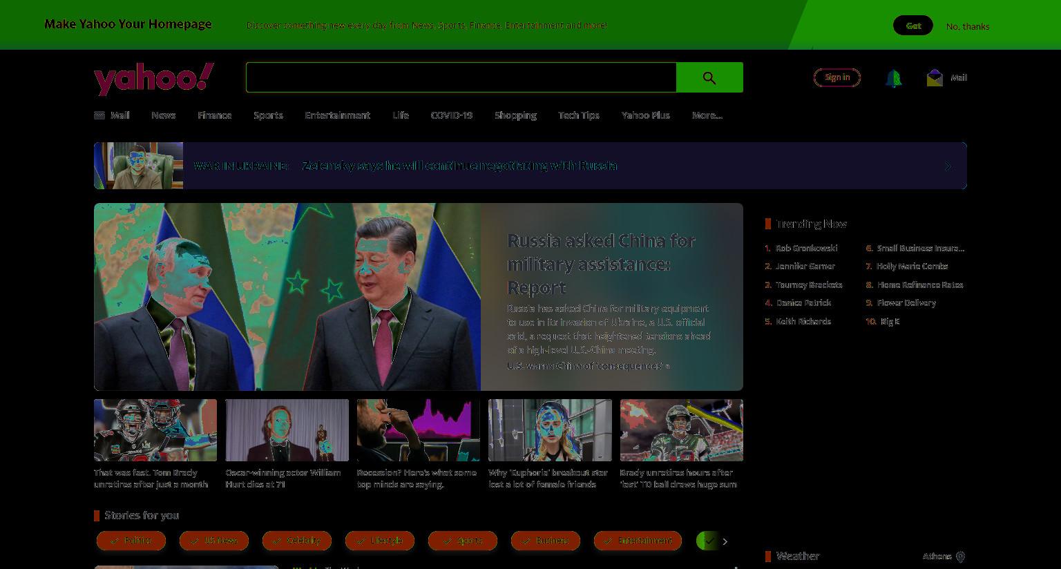1061x569 pixels.
Task: Open the Tom Brady unretires story thumbnail
Action: point(155,430)
